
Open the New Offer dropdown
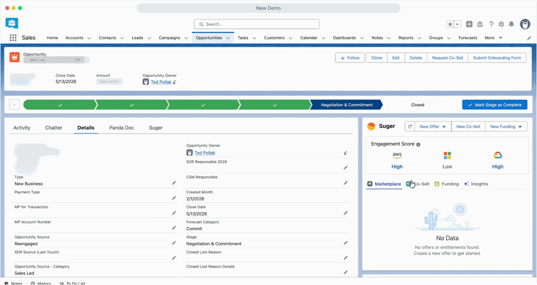coord(433,127)
